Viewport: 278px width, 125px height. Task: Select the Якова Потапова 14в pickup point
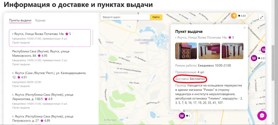point(50,38)
